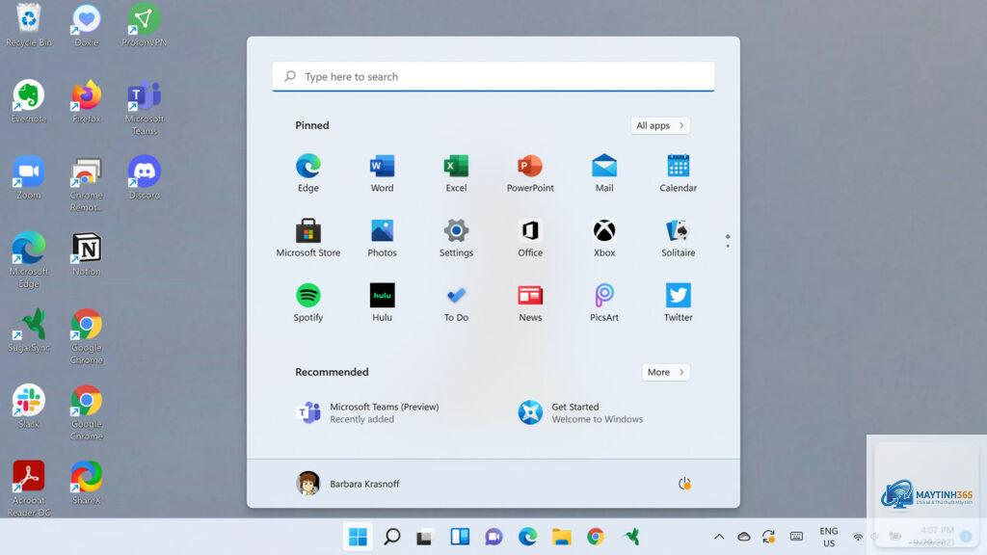Select the SugarSync desktop shortcut
This screenshot has height=555, width=987.
point(28,330)
